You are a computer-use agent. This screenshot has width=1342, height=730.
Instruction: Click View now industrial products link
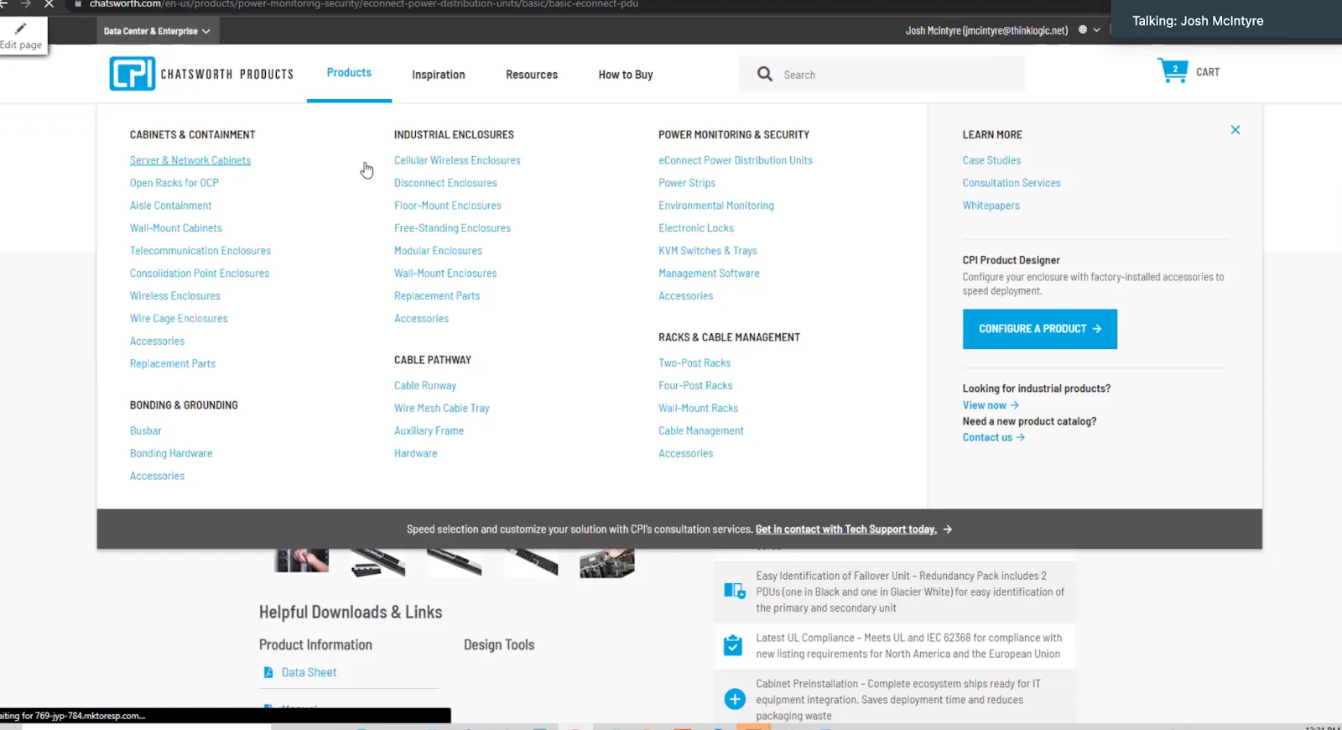tap(991, 405)
